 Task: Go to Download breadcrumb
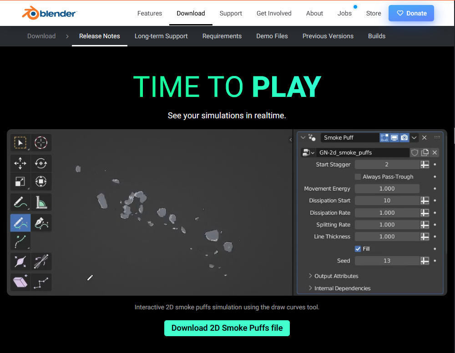(41, 36)
